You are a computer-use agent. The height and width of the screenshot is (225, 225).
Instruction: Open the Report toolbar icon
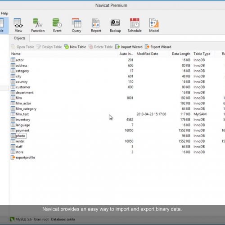click(x=96, y=25)
